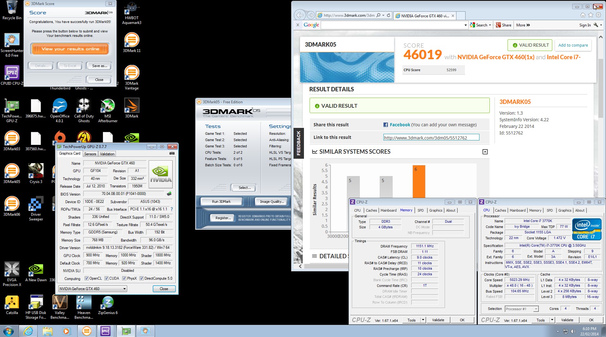This screenshot has height=337, width=606.
Task: Open the Windows Start menu orb
Action: click(x=9, y=331)
